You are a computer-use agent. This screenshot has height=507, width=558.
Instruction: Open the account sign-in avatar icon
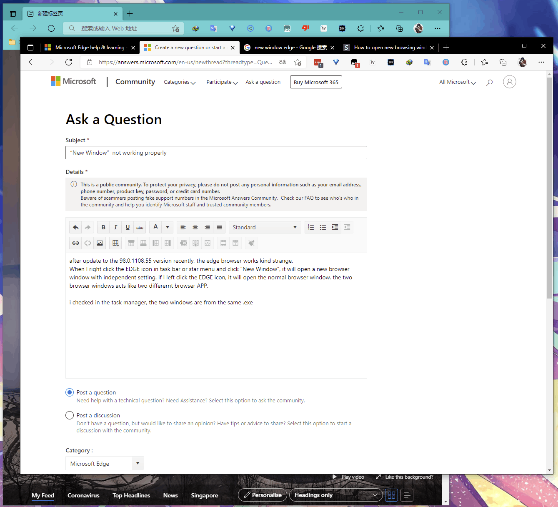(x=509, y=82)
